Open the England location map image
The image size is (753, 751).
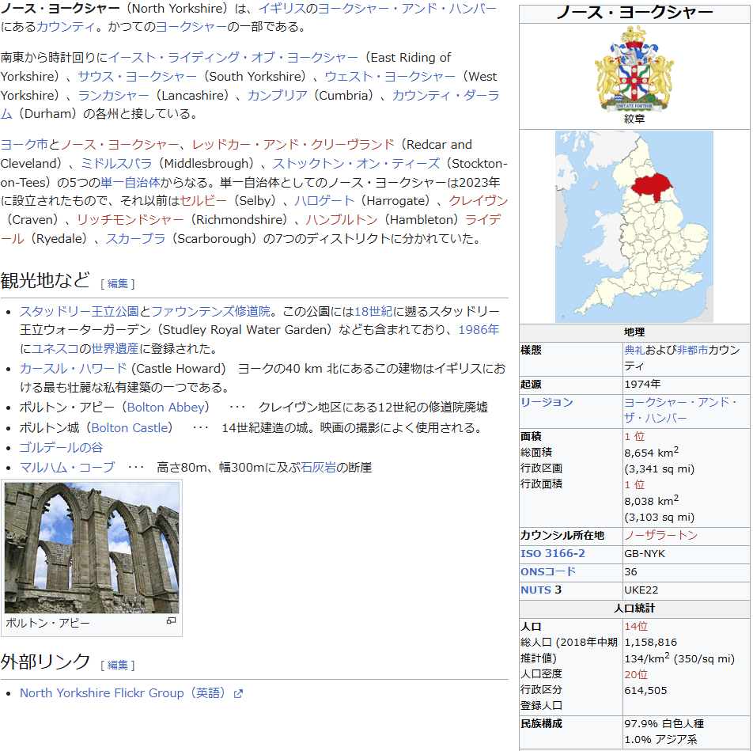[x=634, y=226]
